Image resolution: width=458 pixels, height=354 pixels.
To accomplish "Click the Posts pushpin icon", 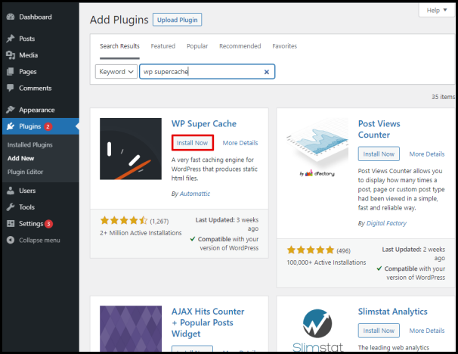I will [x=11, y=39].
